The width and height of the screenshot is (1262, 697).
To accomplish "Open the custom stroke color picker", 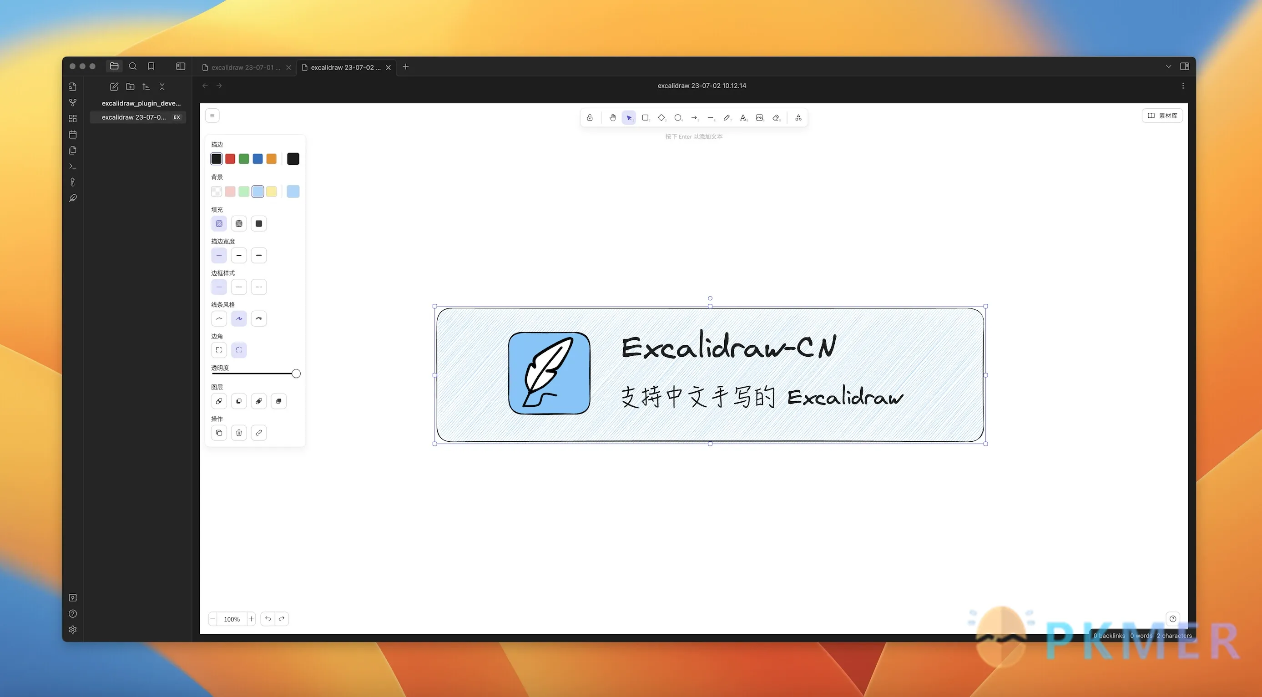I will 293,159.
